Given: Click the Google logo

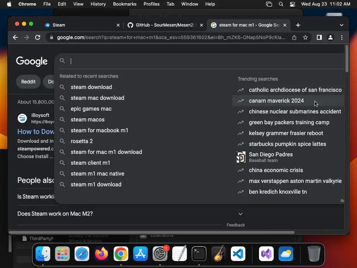Looking at the screenshot, I should (x=32, y=61).
